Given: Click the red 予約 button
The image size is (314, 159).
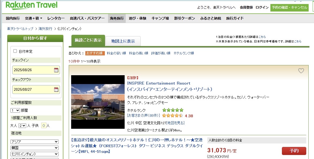Looking at the screenshot, I should coord(294,151).
